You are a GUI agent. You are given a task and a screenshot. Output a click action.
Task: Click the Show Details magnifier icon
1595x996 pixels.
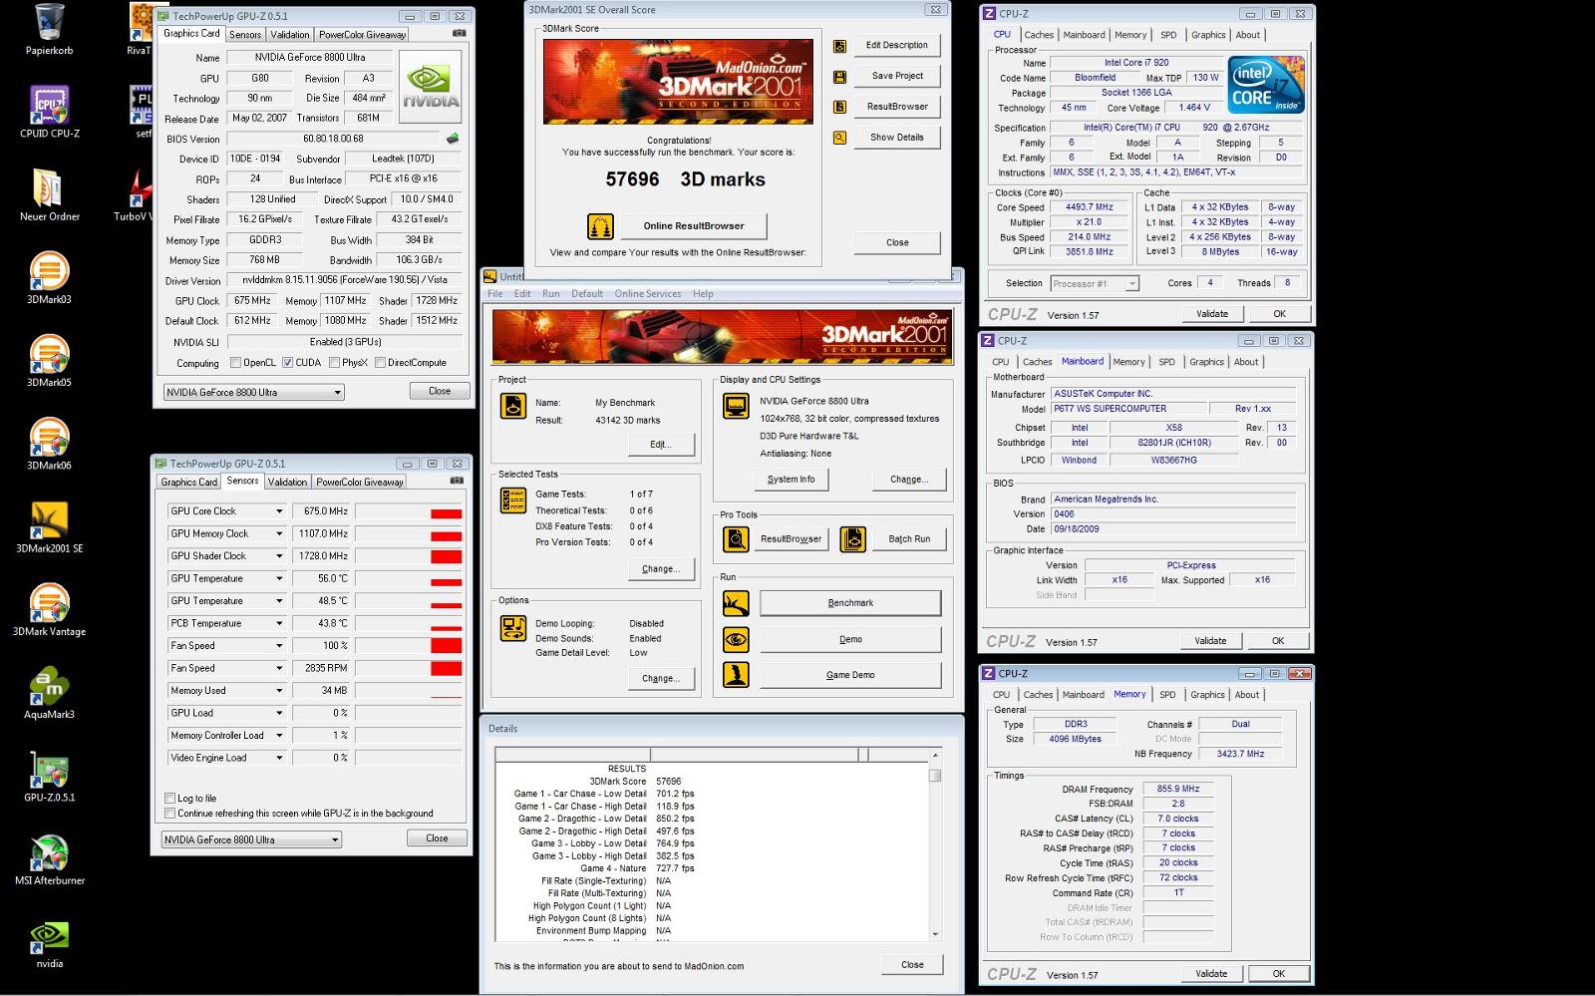pyautogui.click(x=840, y=138)
